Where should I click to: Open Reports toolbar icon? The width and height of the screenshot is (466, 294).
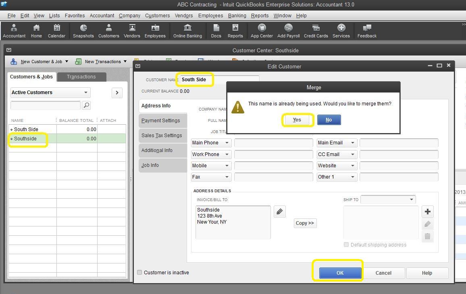tap(235, 31)
